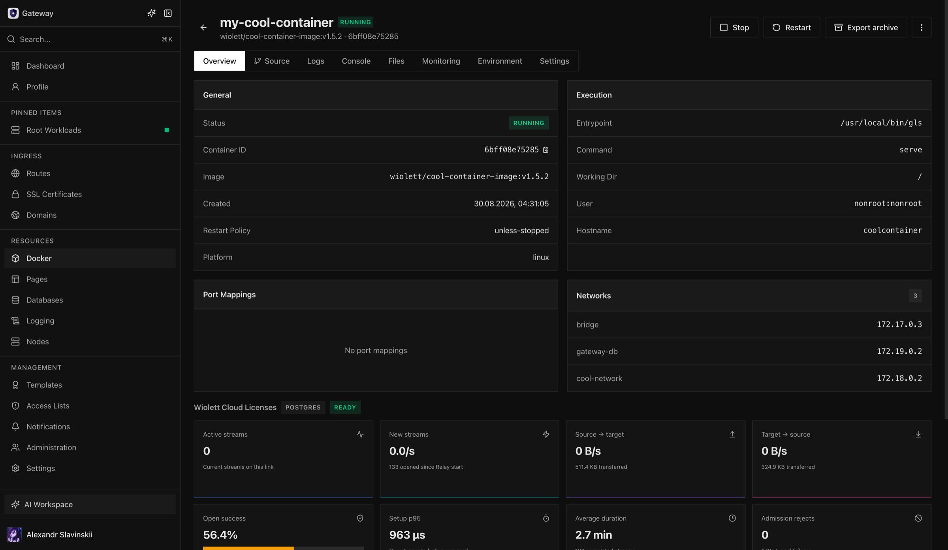This screenshot has height=550, width=948.
Task: Open Routes under Ingress
Action: (x=90, y=173)
